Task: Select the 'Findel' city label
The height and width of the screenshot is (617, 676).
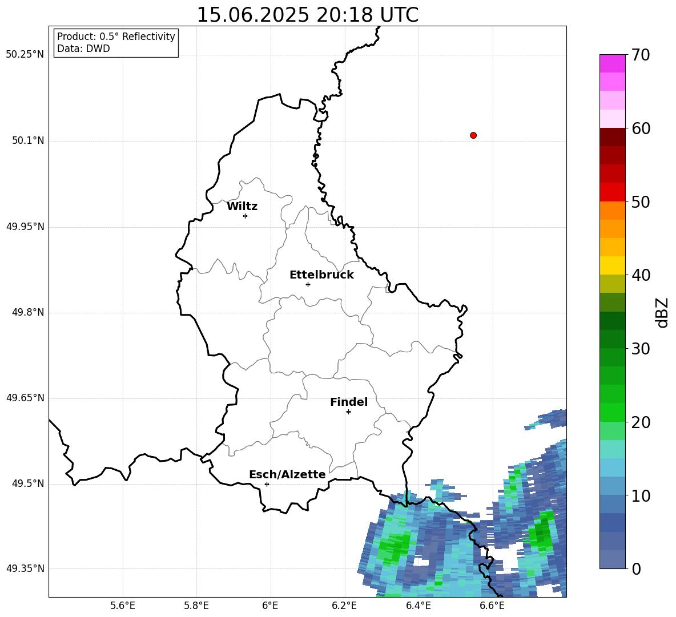Action: [x=349, y=402]
